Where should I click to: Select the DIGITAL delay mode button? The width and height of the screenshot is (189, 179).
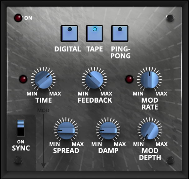[69, 34]
